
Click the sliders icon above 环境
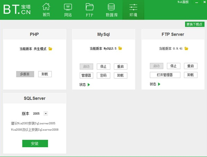click(133, 7)
